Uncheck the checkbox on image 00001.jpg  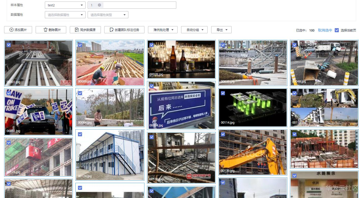pyautogui.click(x=9, y=45)
